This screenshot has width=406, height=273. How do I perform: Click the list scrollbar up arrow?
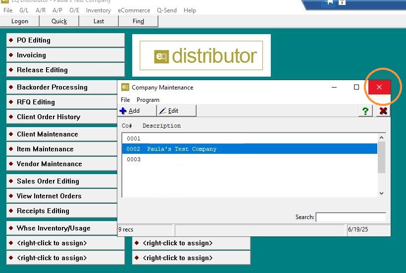click(x=381, y=137)
